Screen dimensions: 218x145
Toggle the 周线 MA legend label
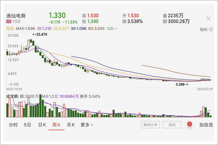pyautogui.click(x=10, y=29)
